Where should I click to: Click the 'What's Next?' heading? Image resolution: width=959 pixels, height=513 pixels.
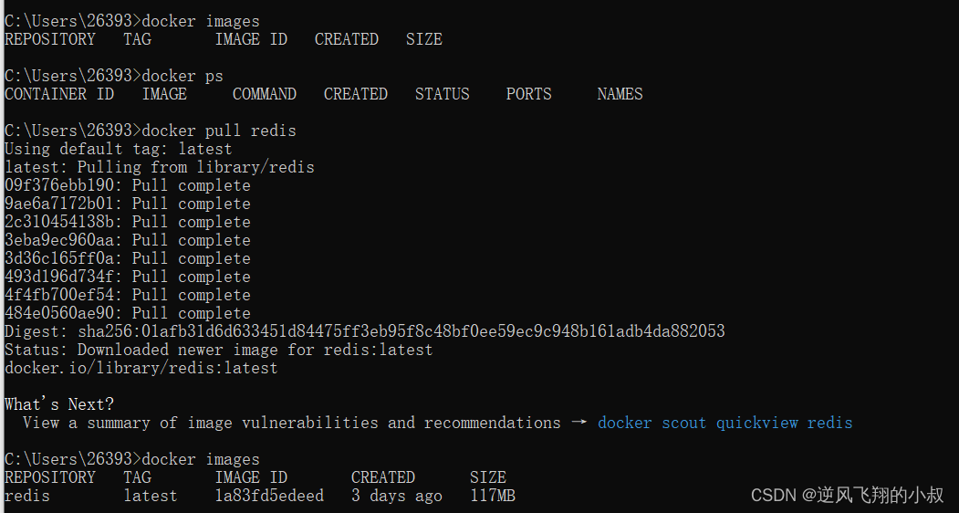click(x=59, y=404)
